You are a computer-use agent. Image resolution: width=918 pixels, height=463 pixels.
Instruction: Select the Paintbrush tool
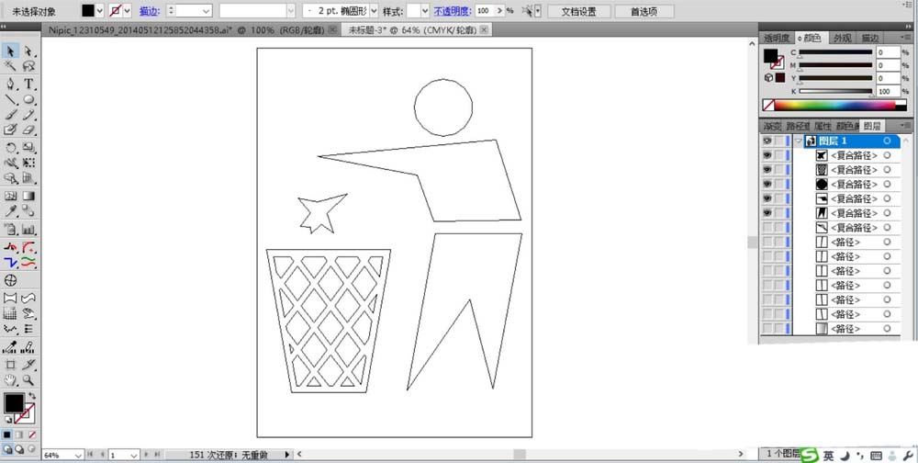point(10,115)
